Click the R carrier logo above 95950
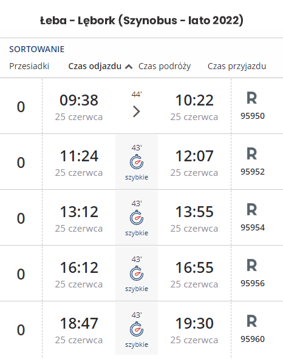 tap(252, 98)
